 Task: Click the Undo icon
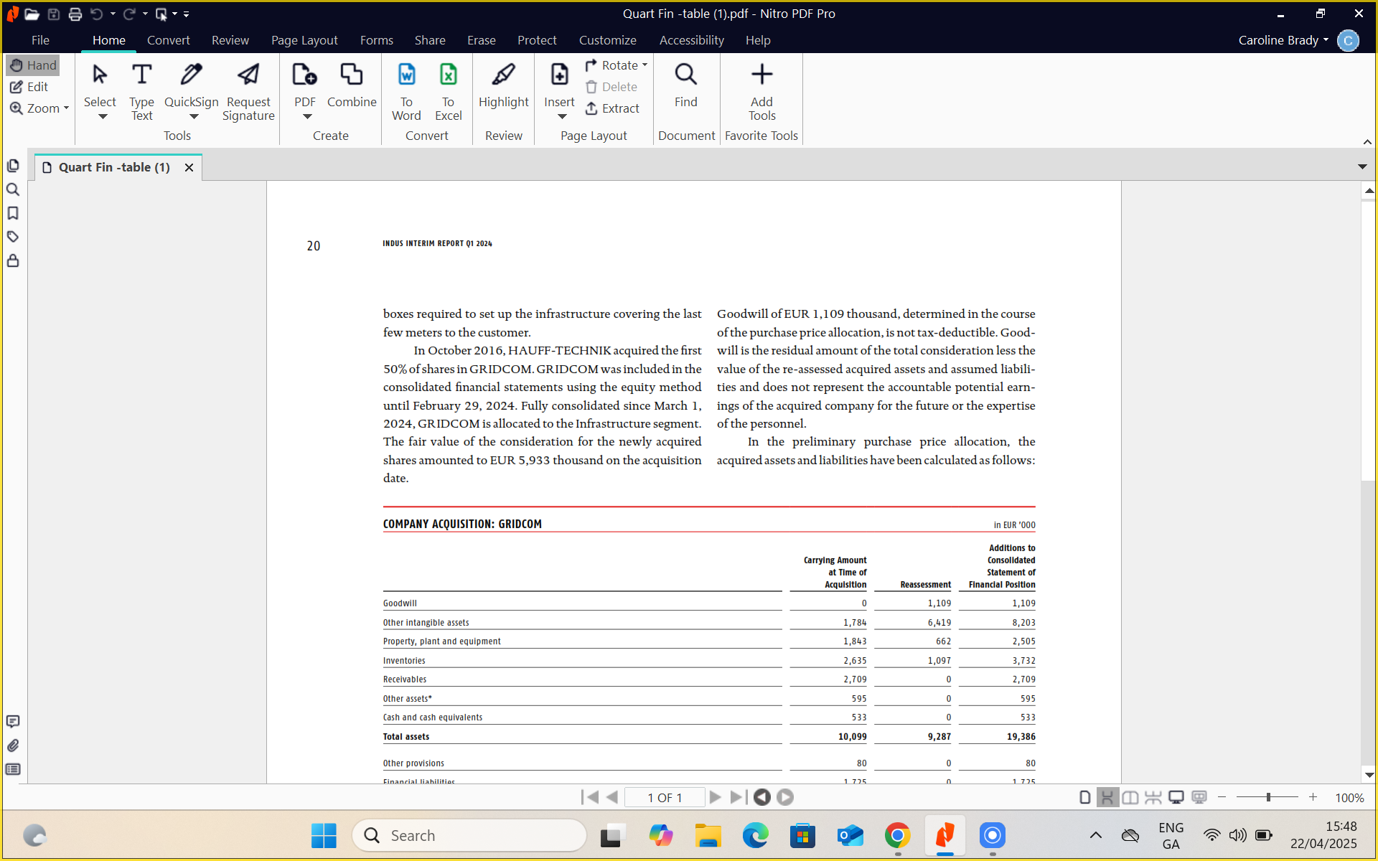coord(96,14)
